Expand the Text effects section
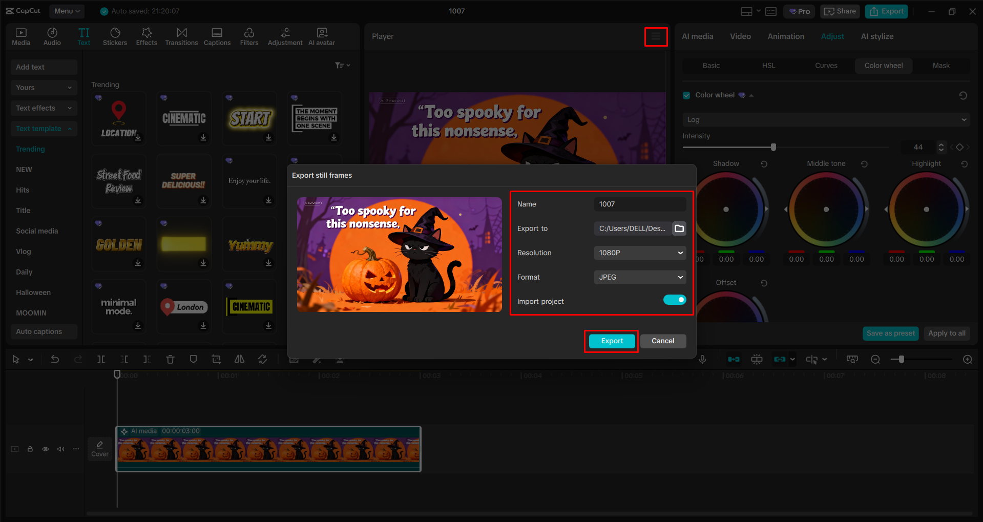The height and width of the screenshot is (522, 983). pos(44,108)
